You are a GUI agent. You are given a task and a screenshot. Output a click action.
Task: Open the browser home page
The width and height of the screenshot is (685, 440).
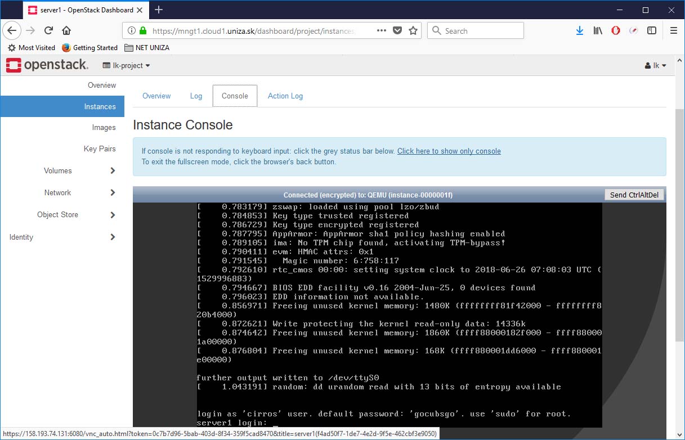coord(66,30)
